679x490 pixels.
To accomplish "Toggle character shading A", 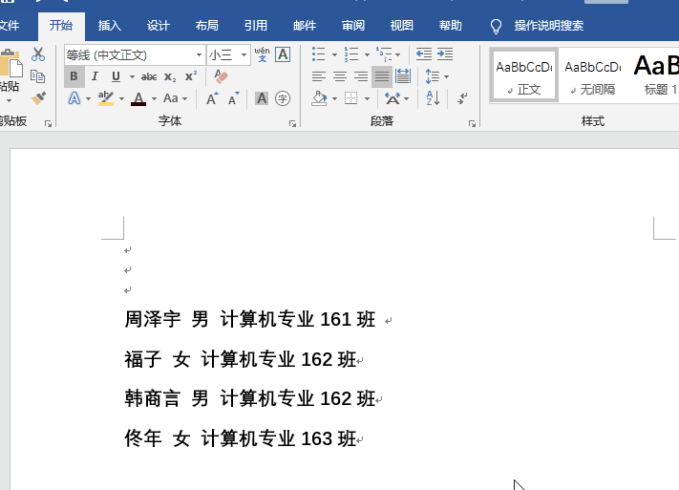I will tap(262, 98).
